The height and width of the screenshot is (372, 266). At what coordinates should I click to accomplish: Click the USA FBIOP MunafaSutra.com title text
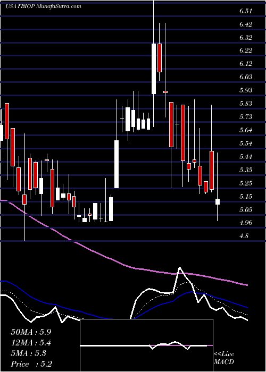[43, 6]
